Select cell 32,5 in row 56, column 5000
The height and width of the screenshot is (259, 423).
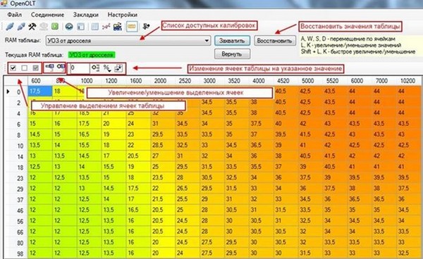(x=310, y=220)
